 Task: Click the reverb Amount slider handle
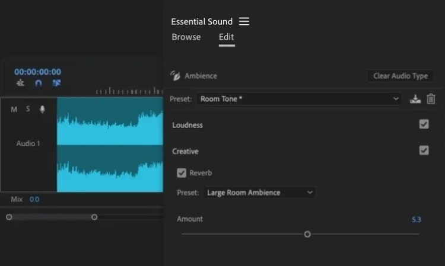pyautogui.click(x=307, y=234)
